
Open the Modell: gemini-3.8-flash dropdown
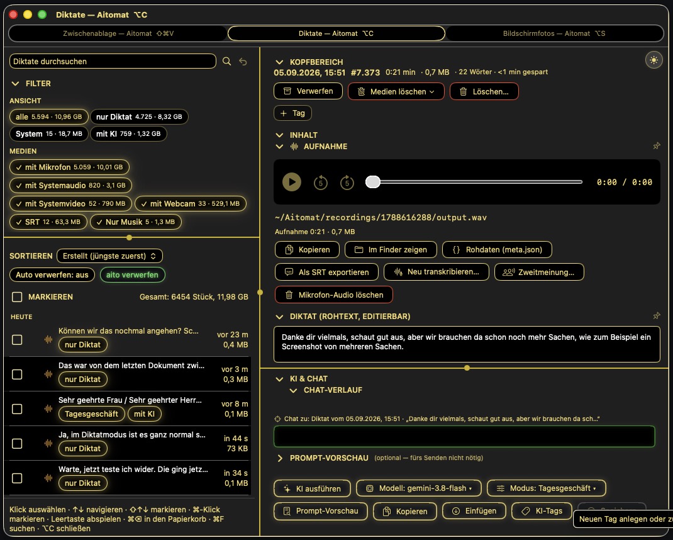(419, 488)
